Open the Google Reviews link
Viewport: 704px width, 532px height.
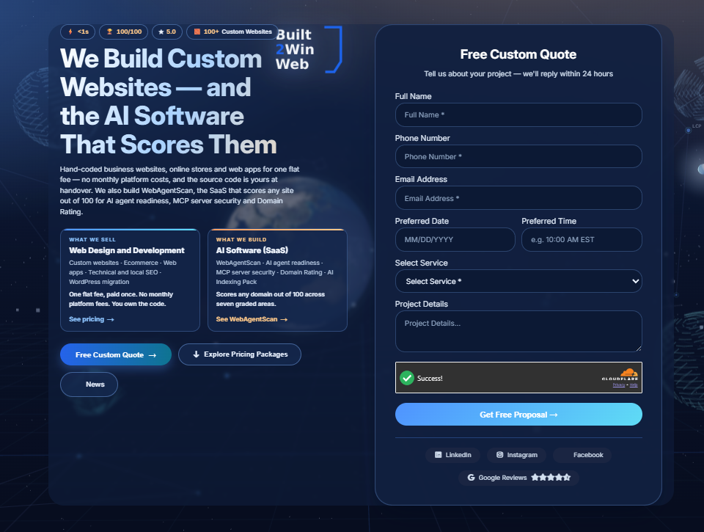[x=518, y=477]
